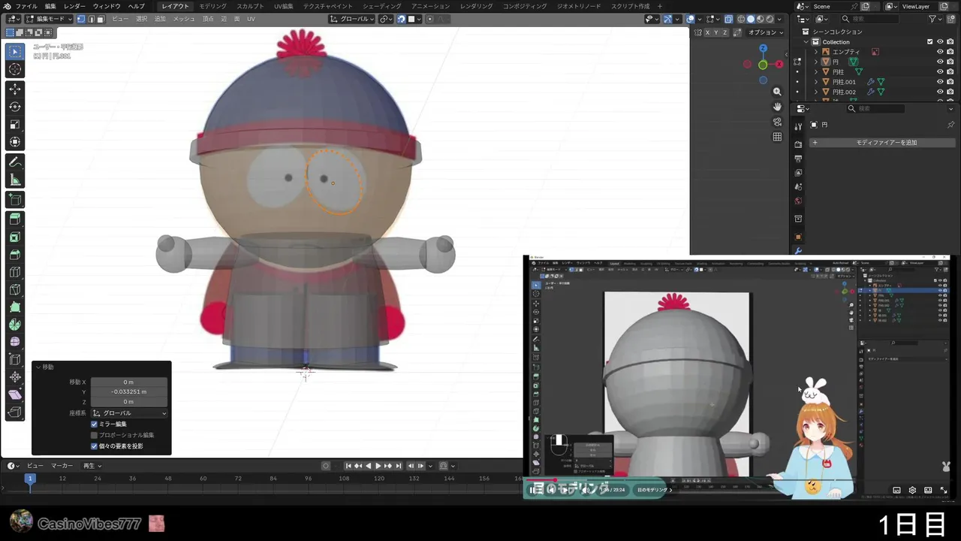Image resolution: width=961 pixels, height=541 pixels.
Task: Expand the 円柱.002 outliner item
Action: pyautogui.click(x=816, y=92)
